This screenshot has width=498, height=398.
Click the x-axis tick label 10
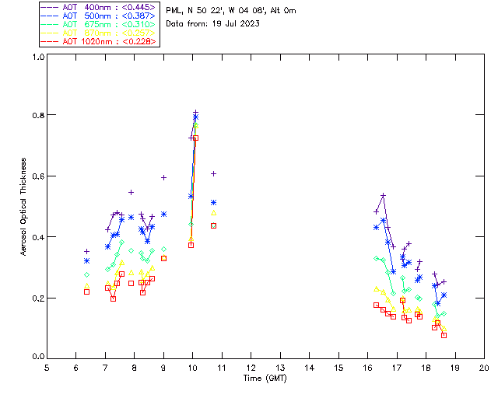[192, 368]
